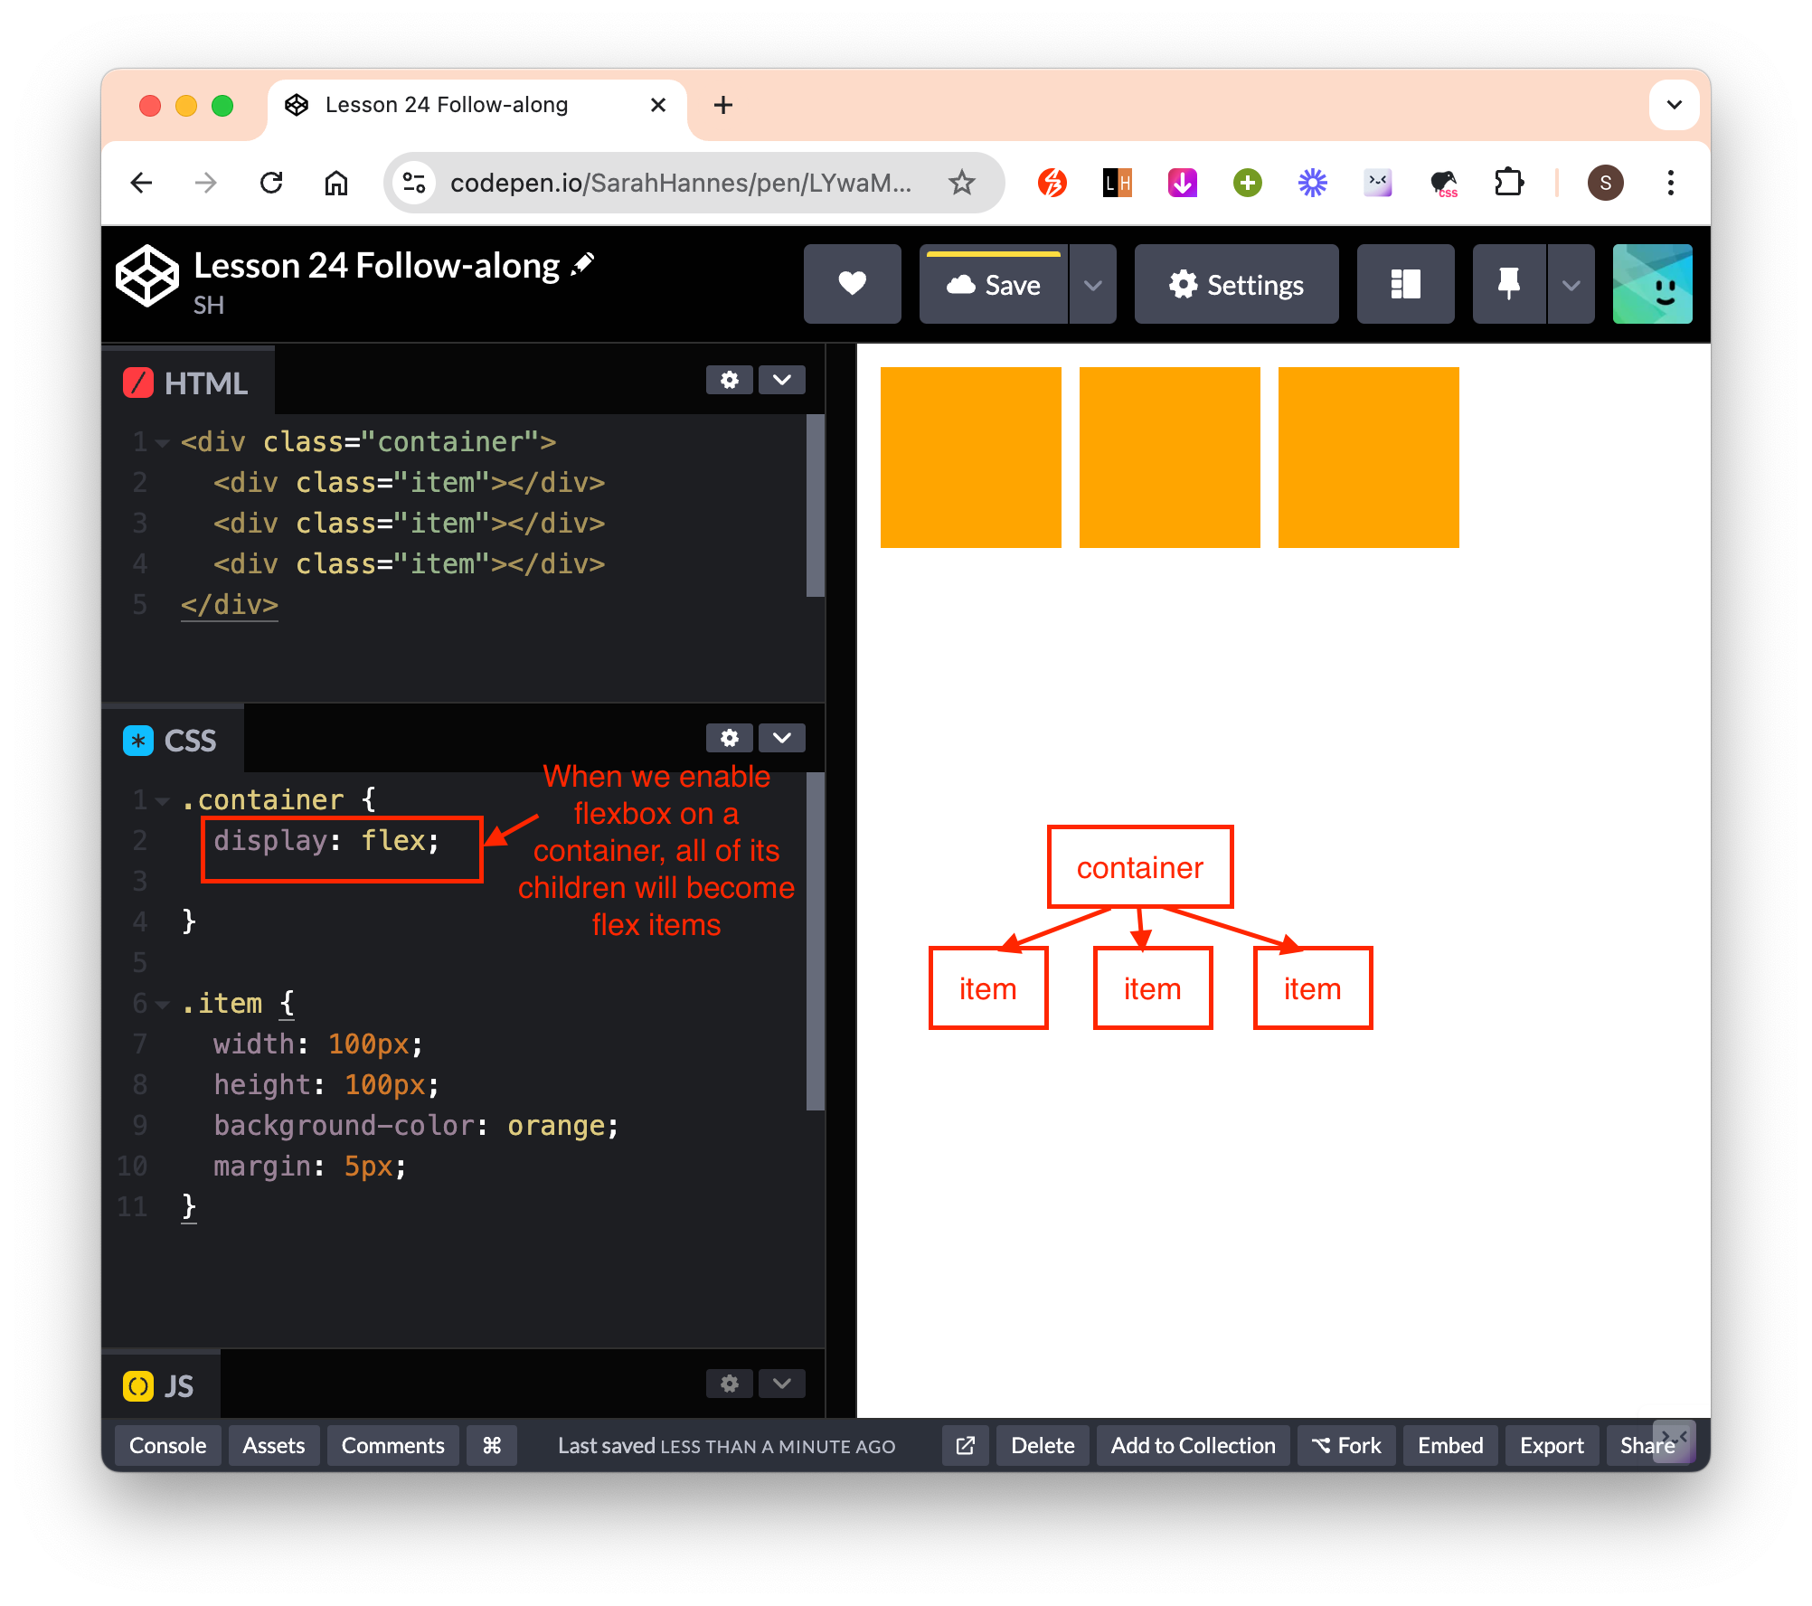Open HTML editor settings gear

729,380
